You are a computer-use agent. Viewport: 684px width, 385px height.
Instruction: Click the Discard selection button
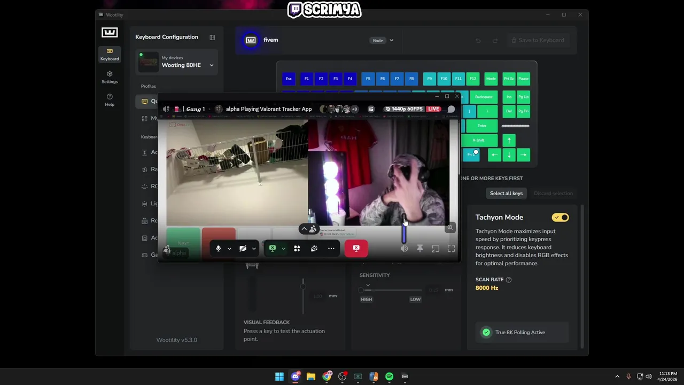click(553, 194)
